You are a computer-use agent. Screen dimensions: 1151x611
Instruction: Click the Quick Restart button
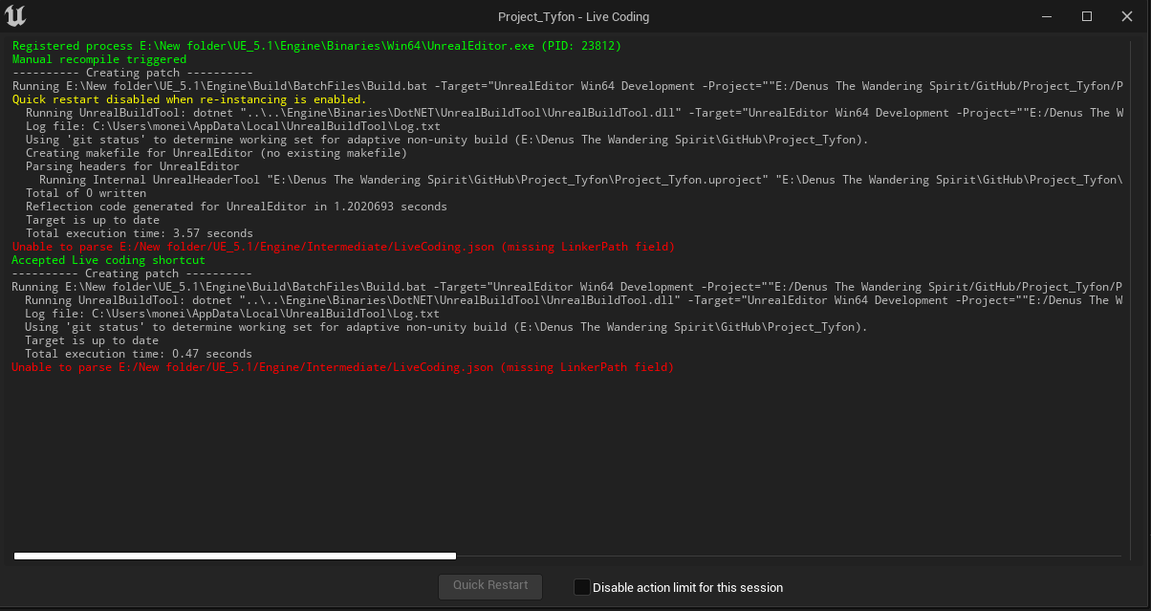[489, 586]
